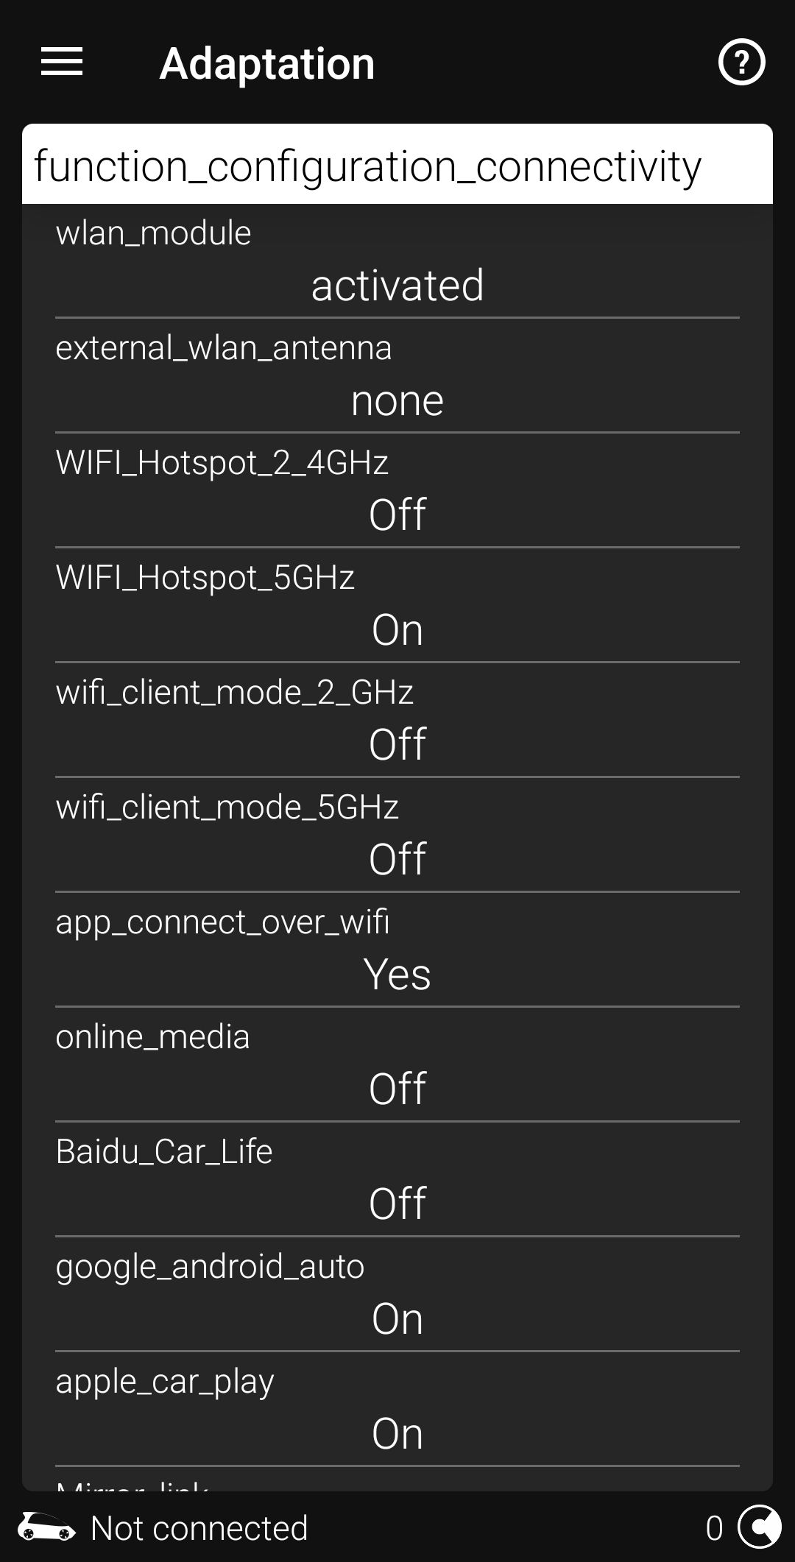Tap the help question mark icon
The image size is (795, 1562).
pyautogui.click(x=741, y=62)
